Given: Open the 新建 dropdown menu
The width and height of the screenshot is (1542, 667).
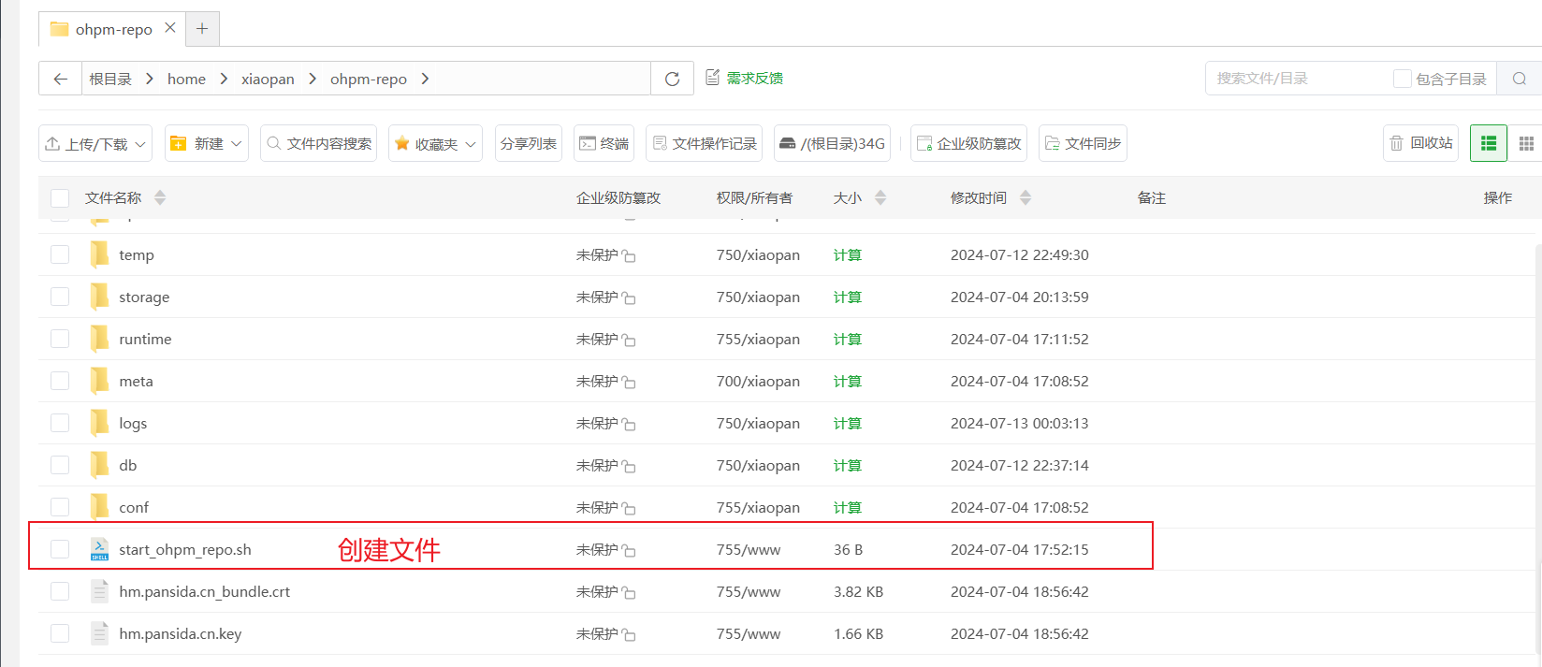Looking at the screenshot, I should pos(207,143).
